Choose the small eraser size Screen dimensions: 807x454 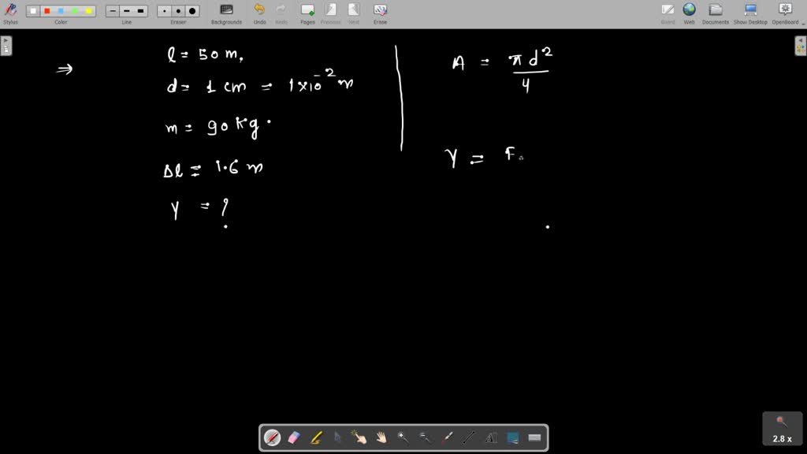pos(165,11)
